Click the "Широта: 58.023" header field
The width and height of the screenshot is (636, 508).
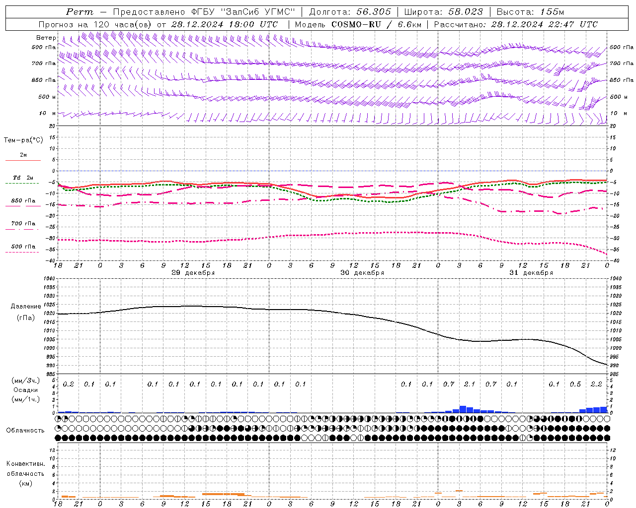(443, 12)
